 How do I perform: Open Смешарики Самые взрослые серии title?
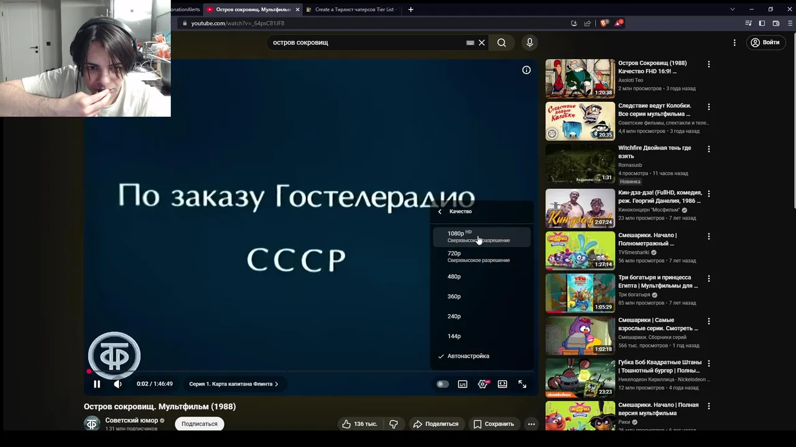coord(658,324)
